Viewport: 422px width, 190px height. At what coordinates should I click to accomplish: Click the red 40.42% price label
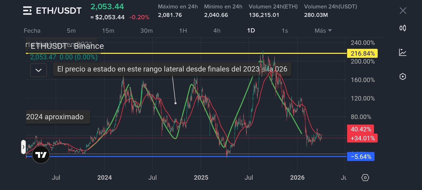pos(361,129)
